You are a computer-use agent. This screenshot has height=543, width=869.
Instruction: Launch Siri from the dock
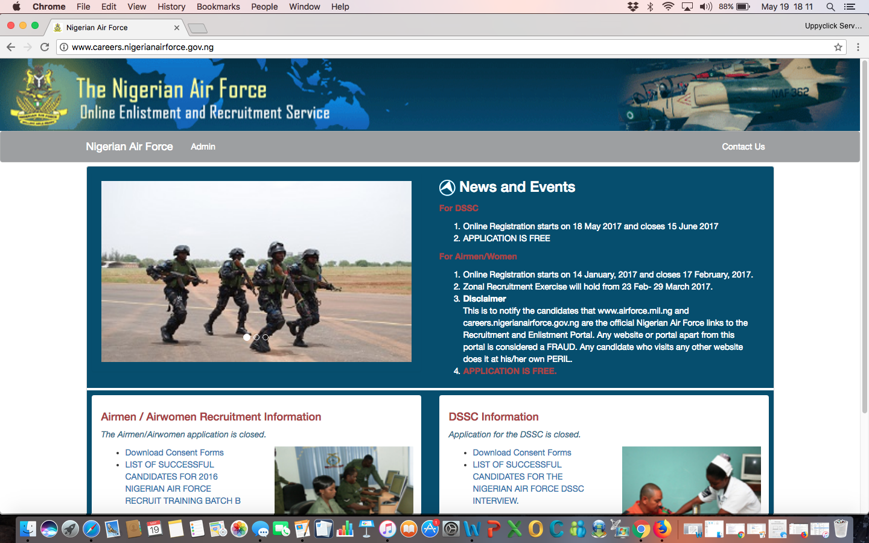[x=49, y=529]
